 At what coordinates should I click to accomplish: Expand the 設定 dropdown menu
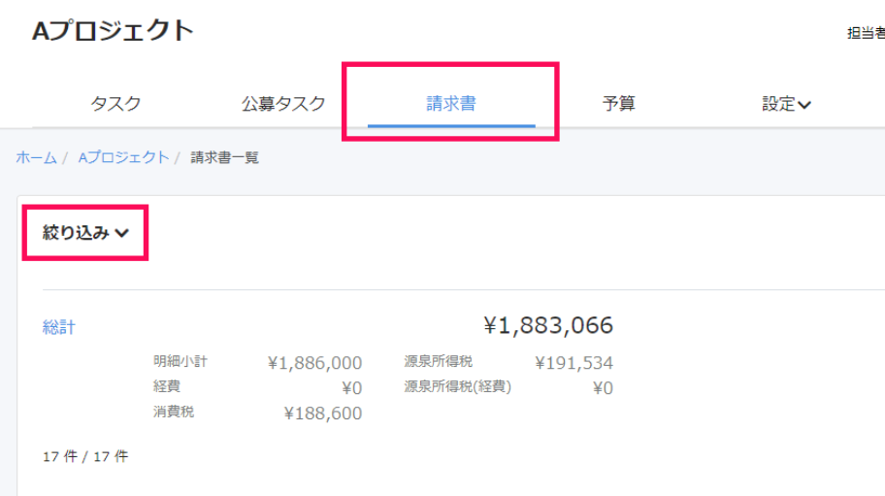tap(786, 104)
